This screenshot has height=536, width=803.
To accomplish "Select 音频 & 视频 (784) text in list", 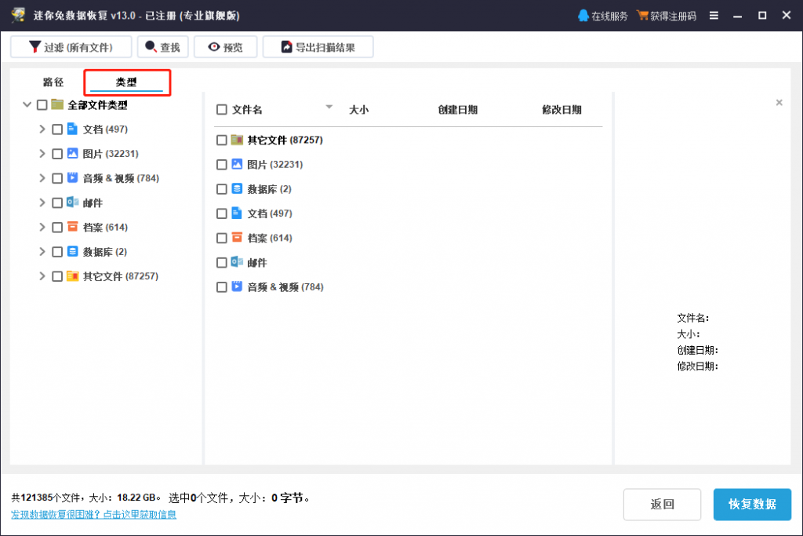I will 285,287.
